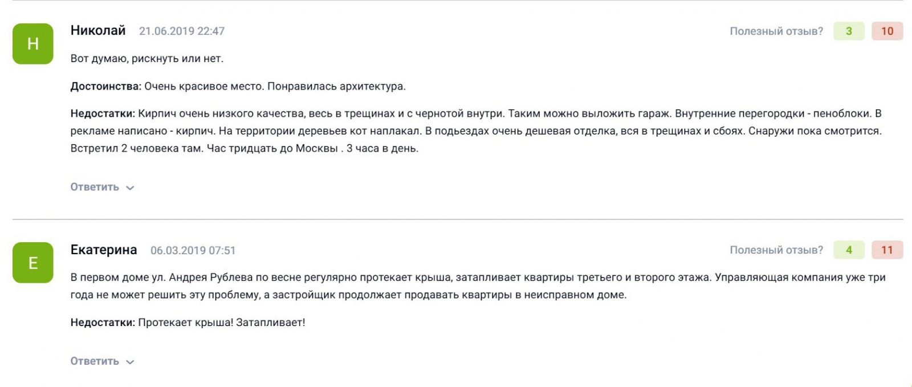Mark Екатерина's review helpful via green 4

click(849, 250)
